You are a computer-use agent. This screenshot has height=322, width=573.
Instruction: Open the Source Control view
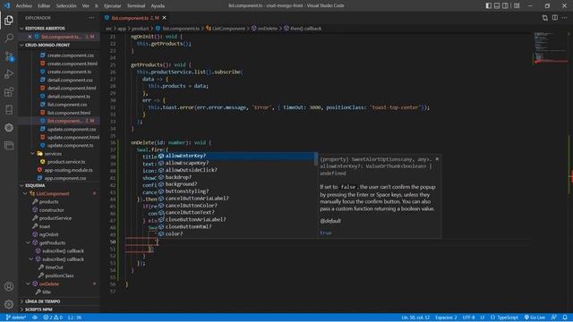pyautogui.click(x=9, y=55)
